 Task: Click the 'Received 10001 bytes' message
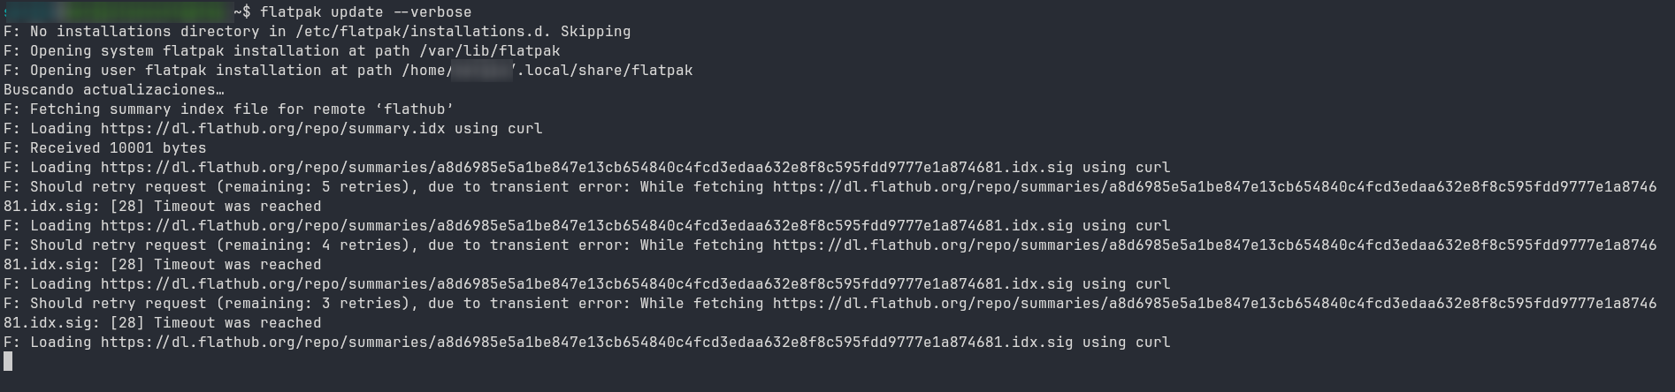click(x=118, y=148)
